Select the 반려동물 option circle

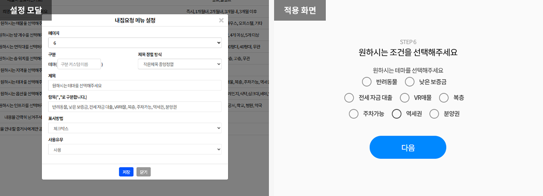pyautogui.click(x=367, y=82)
